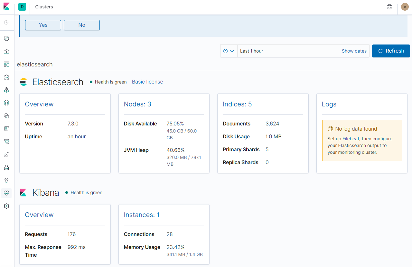
Task: Click Show dates link
Action: click(354, 51)
